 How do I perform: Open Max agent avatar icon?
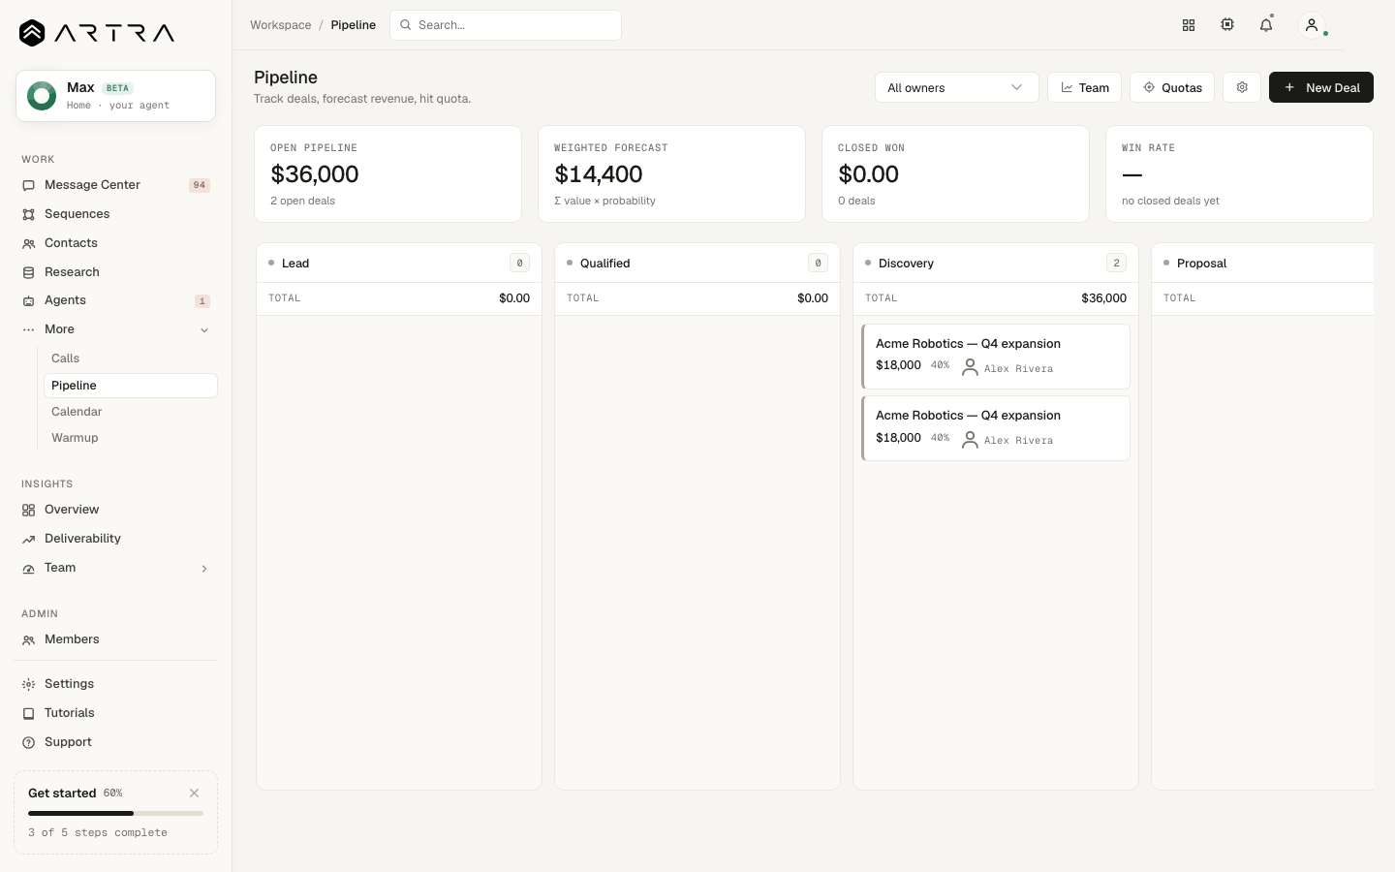42,96
